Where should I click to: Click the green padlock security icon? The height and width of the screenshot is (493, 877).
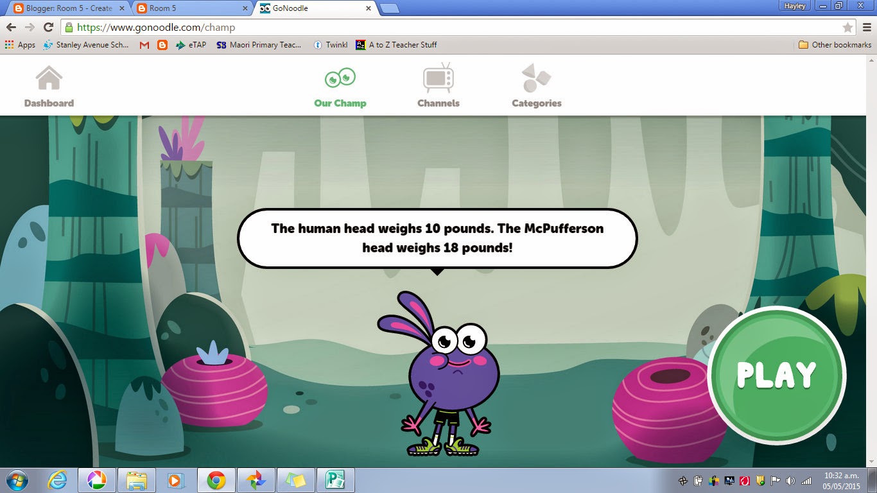click(x=69, y=28)
